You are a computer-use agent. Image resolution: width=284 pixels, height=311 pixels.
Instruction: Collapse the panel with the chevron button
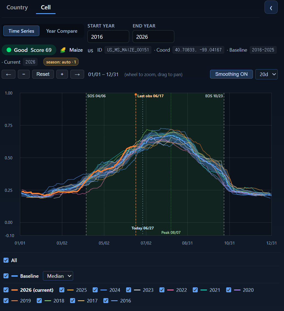click(271, 7)
